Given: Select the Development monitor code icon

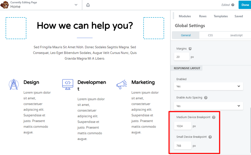Looking at the screenshot, I should point(68,84).
